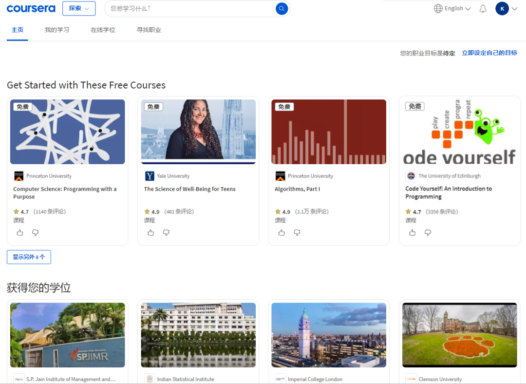The height and width of the screenshot is (384, 526).
Task: Switch to the 我的学习 tab
Action: (57, 30)
